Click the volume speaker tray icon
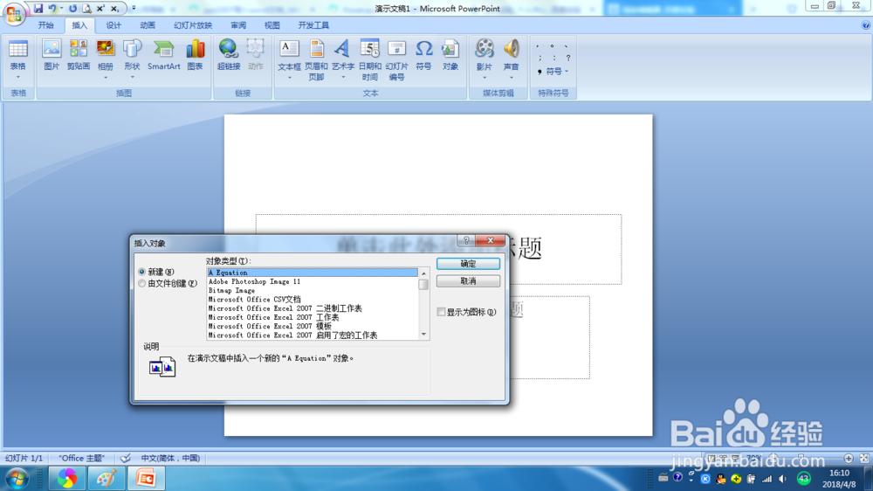 [783, 479]
